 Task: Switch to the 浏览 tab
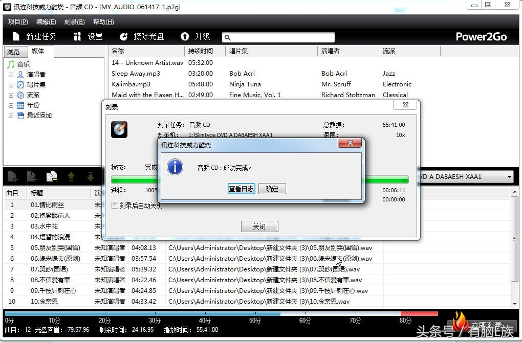(x=13, y=51)
